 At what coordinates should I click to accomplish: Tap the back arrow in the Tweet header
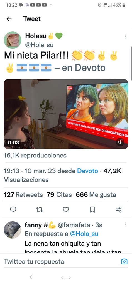pos(9,19)
